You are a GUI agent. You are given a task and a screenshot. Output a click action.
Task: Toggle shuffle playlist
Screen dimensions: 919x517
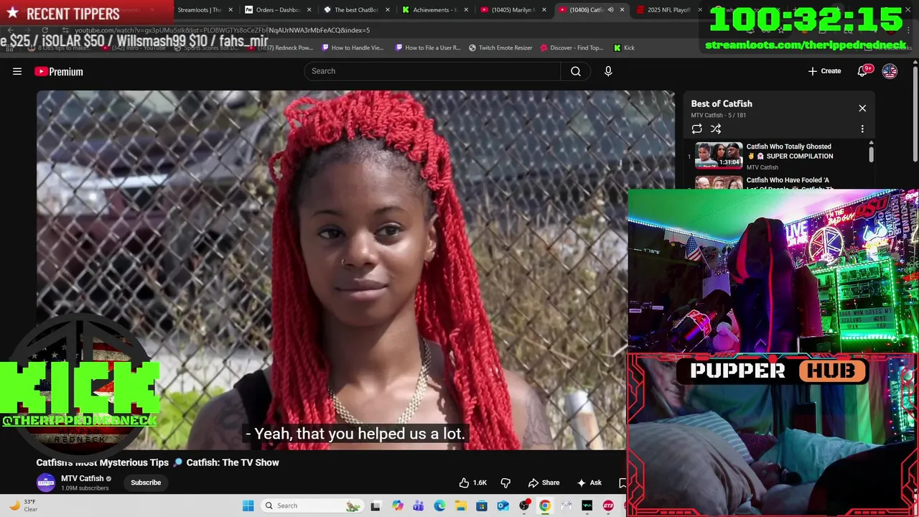click(x=716, y=129)
